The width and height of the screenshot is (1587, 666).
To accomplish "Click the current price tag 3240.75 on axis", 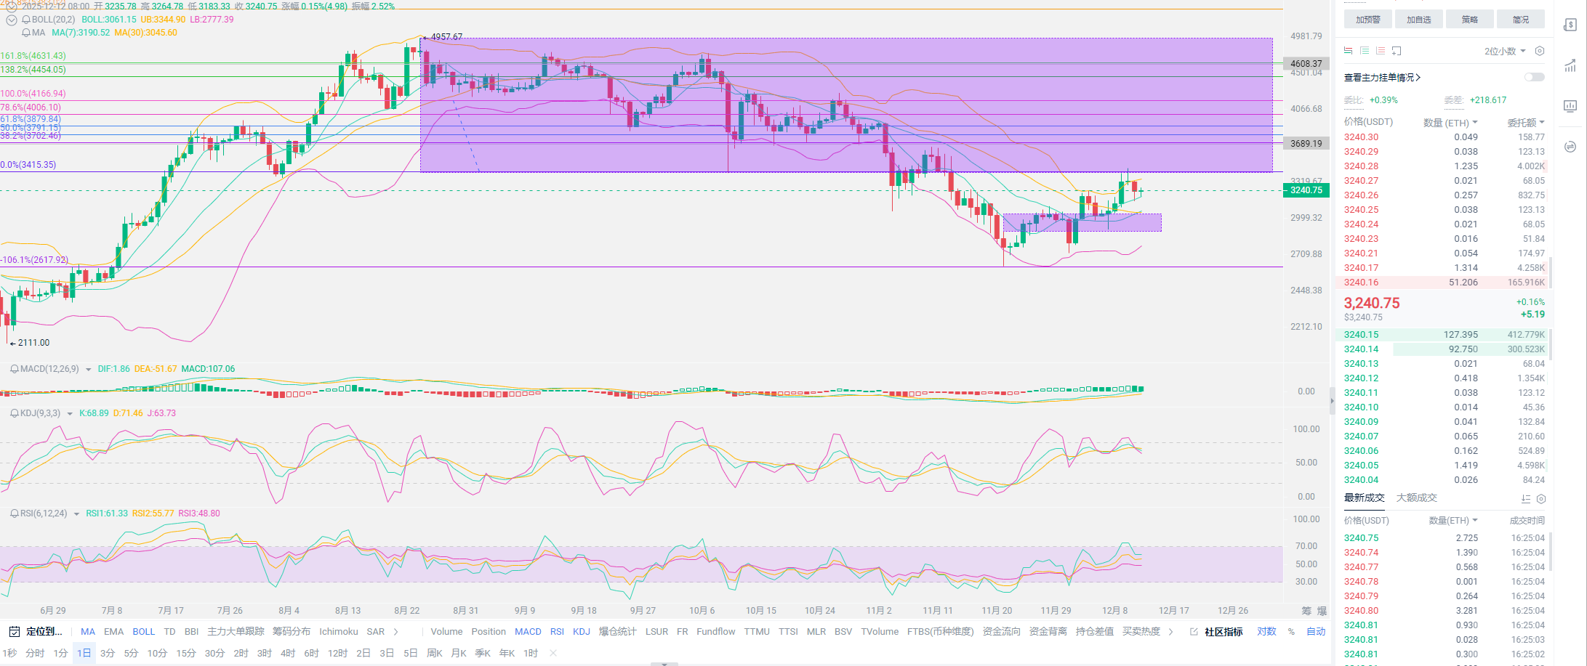I will (x=1306, y=190).
